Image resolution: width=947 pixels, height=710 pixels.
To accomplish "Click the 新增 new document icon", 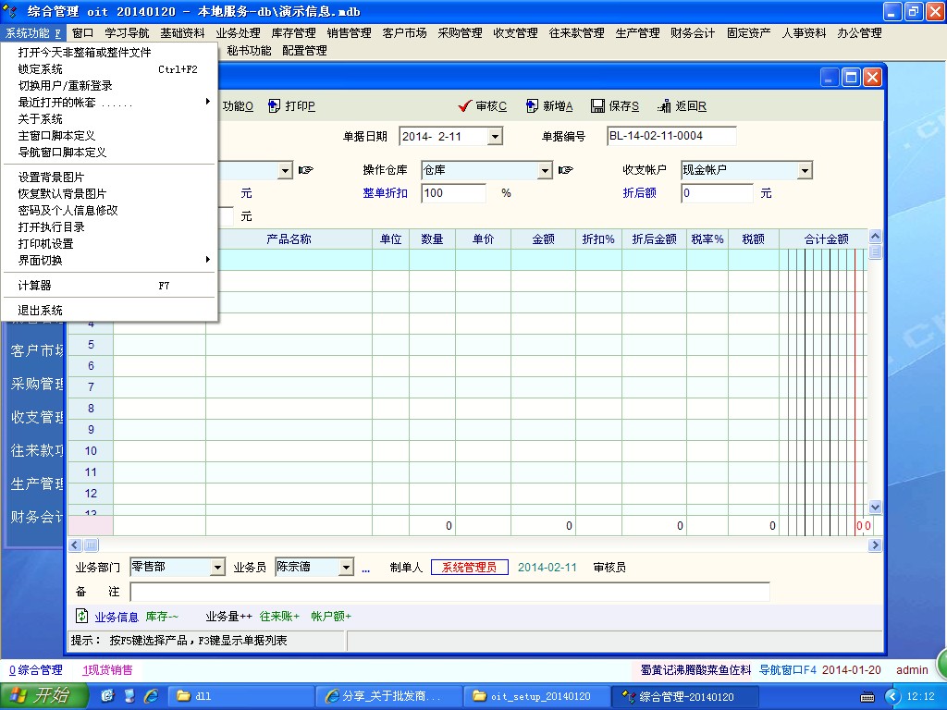I will pos(532,106).
